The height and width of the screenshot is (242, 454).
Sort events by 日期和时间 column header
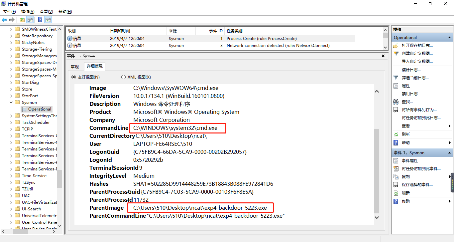tap(137, 31)
